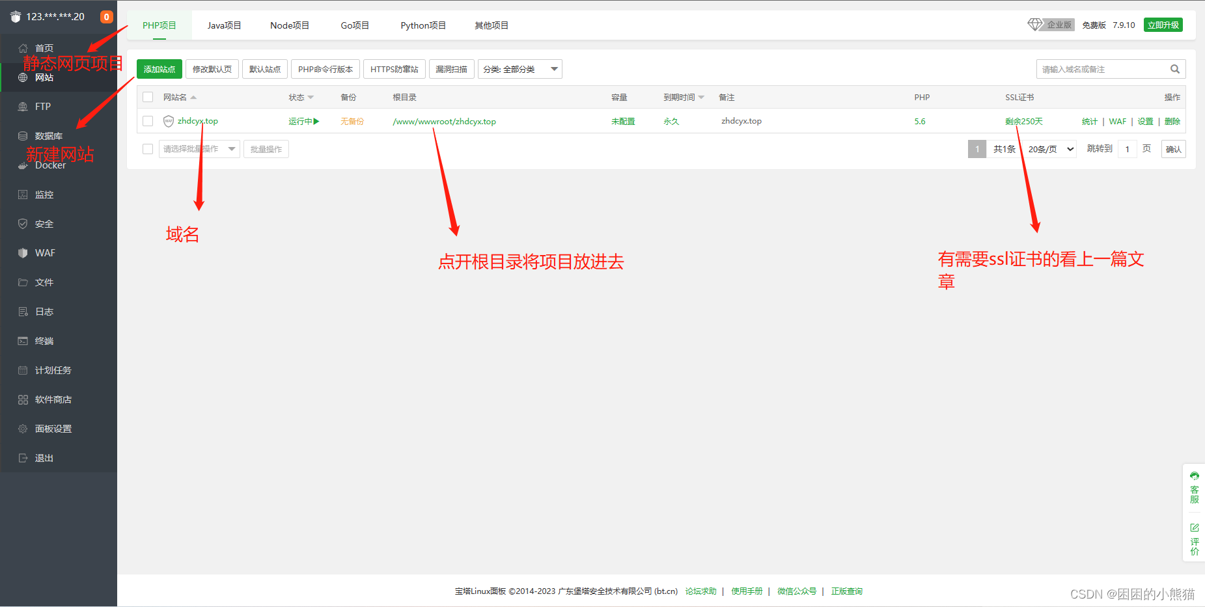The width and height of the screenshot is (1205, 607).
Task: Open the 数据库 database sidebar icon
Action: tap(23, 136)
